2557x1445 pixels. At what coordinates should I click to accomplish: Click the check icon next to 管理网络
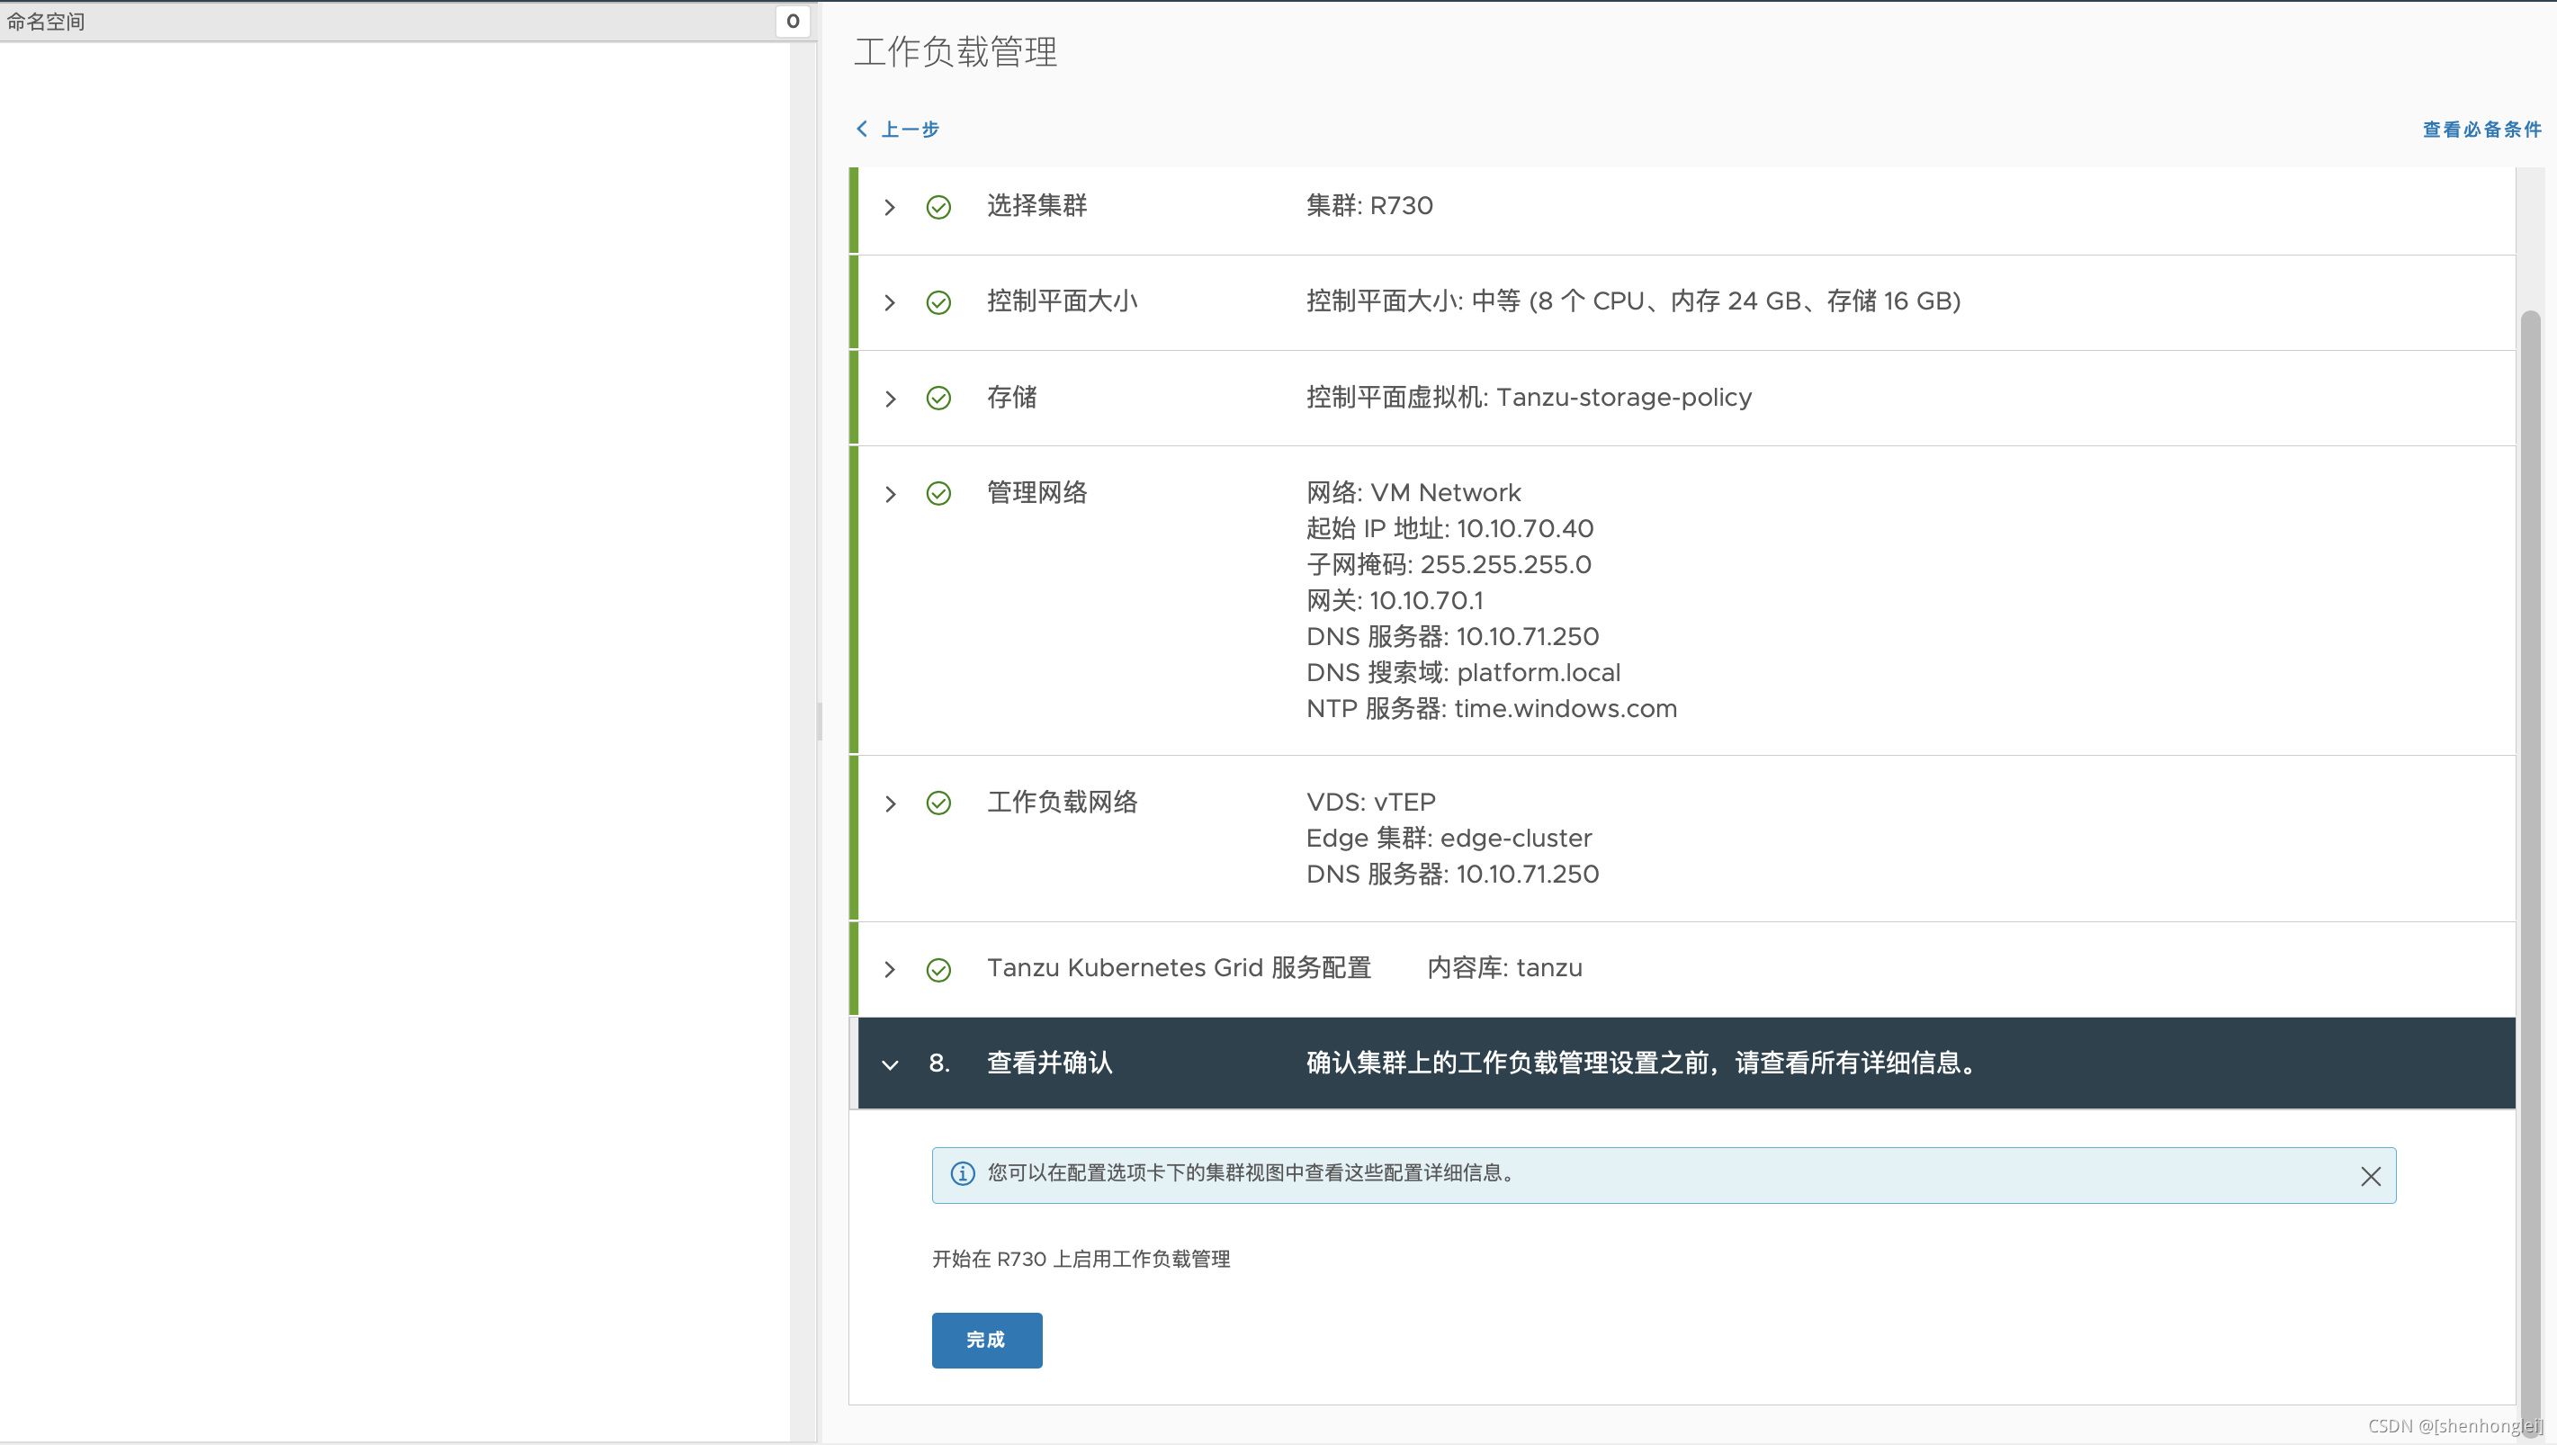pos(939,493)
